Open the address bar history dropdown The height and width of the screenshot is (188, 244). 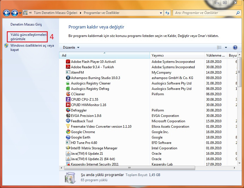[161, 13]
